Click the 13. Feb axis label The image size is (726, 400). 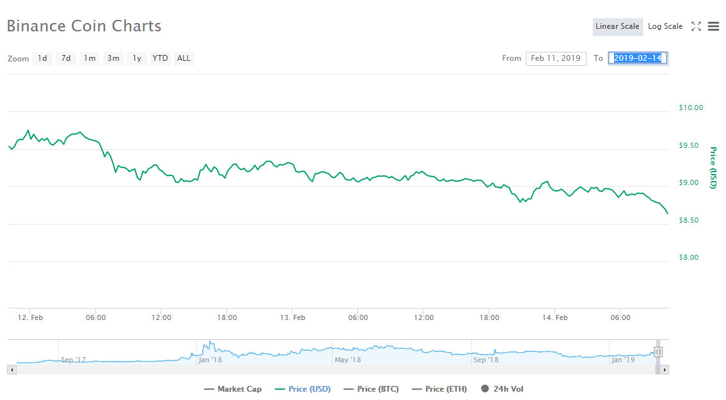point(292,317)
